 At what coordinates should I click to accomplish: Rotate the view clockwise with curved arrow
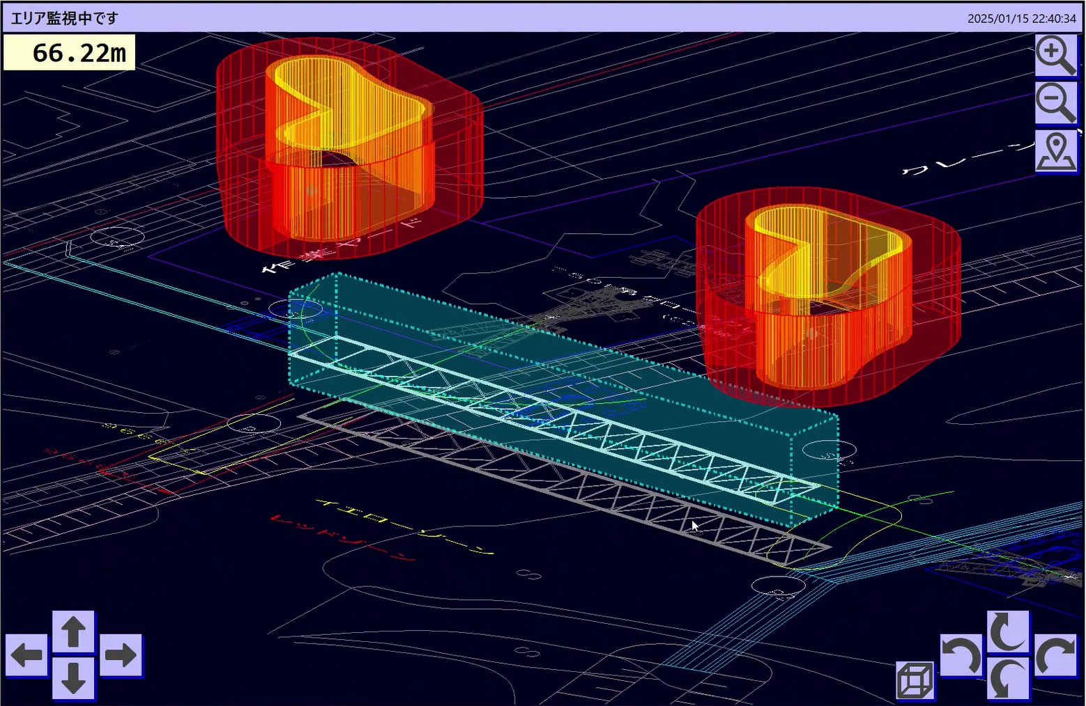1055,655
